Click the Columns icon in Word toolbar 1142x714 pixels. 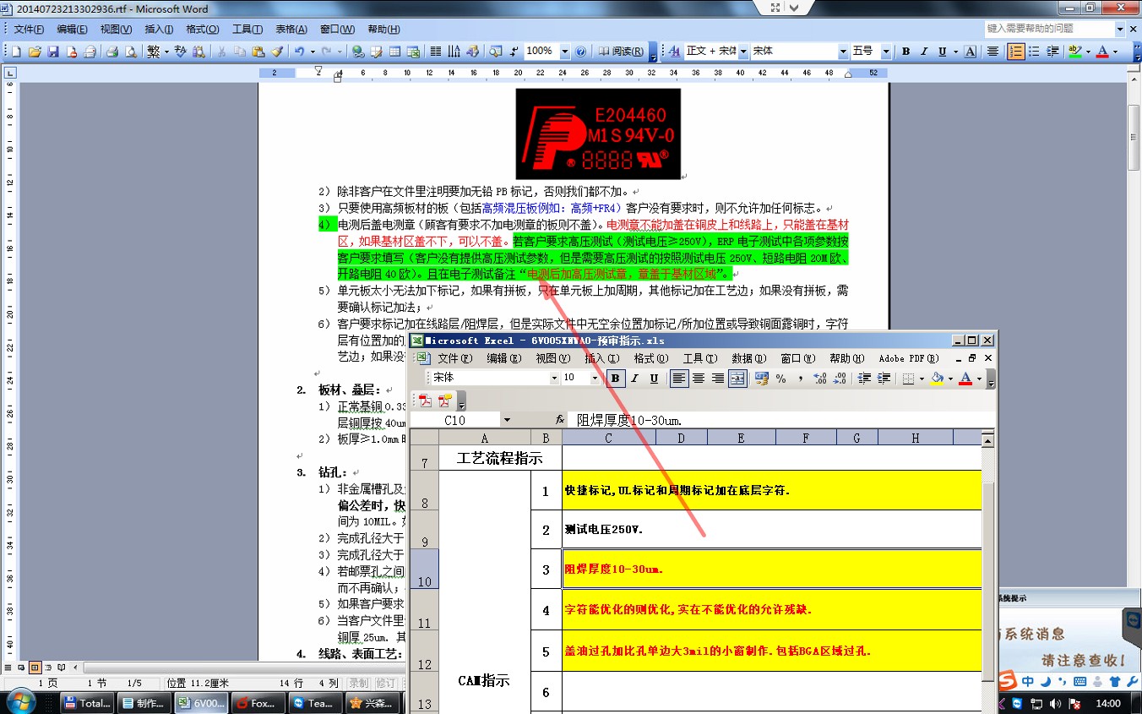point(436,52)
